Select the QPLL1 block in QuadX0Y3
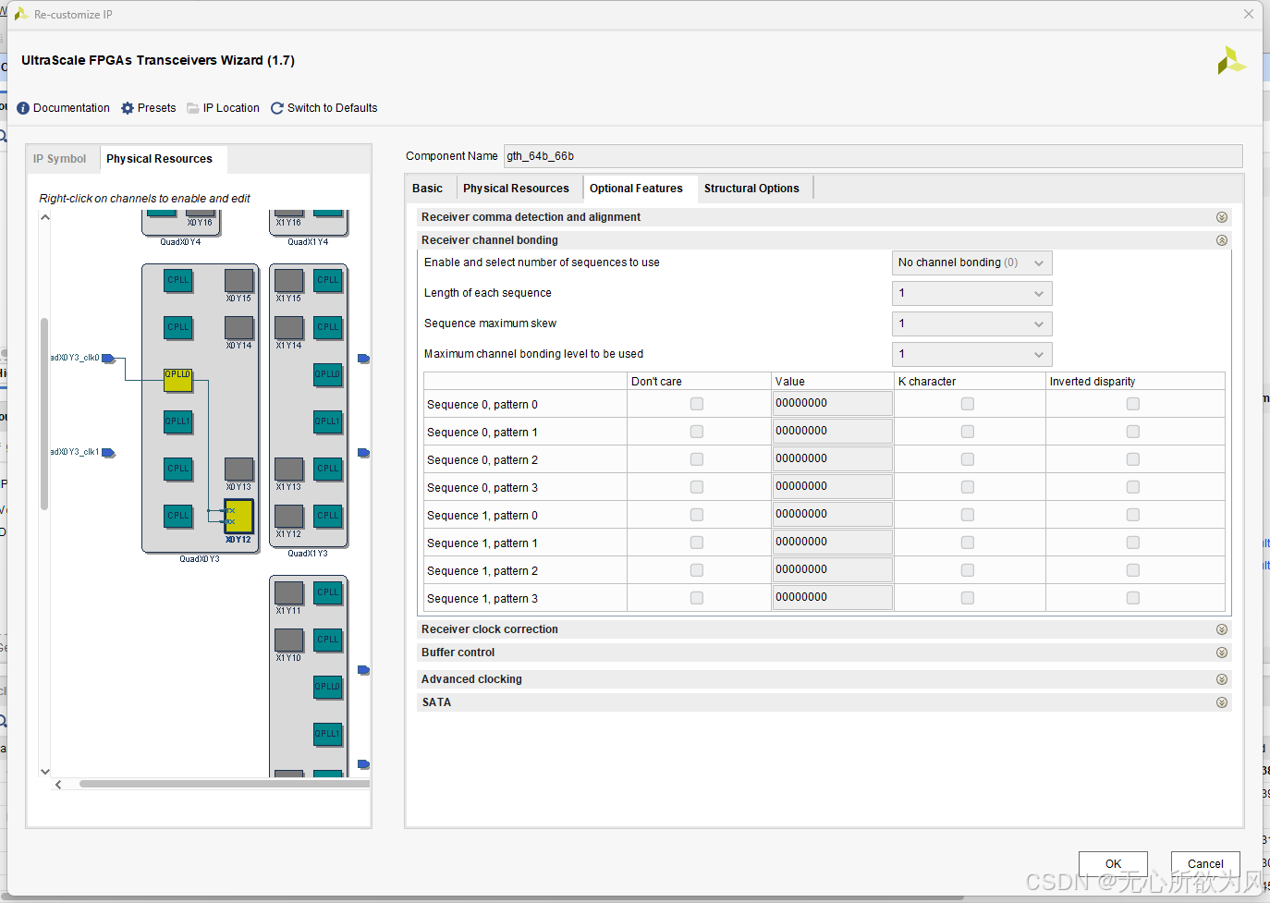The image size is (1270, 903). [x=178, y=422]
